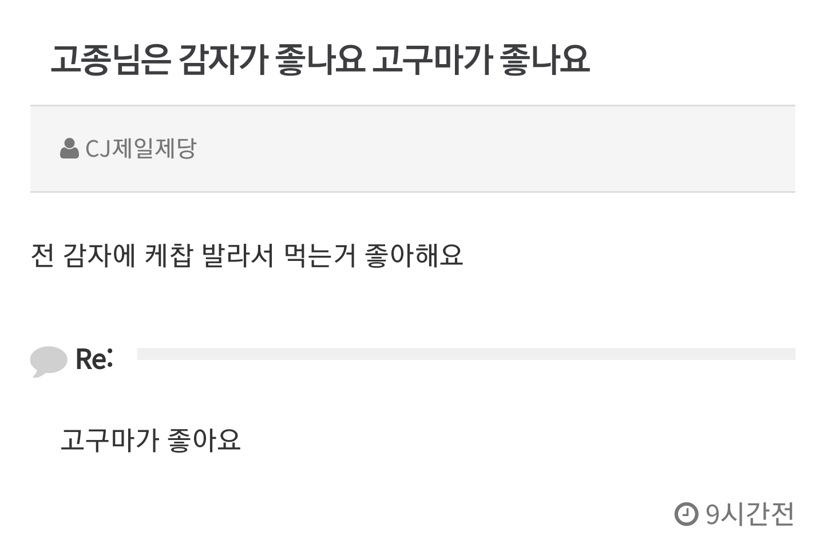824x559 pixels.
Task: Click the word 좋아요 in the reply
Action: tap(204, 440)
